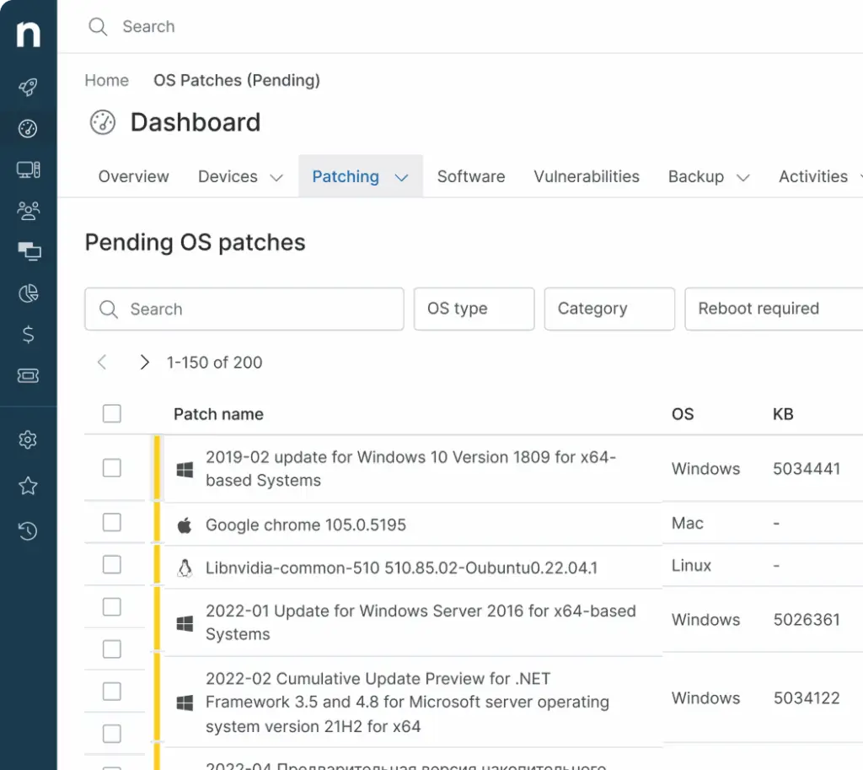Open the OS type filter dropdown
The image size is (863, 770).
click(474, 309)
